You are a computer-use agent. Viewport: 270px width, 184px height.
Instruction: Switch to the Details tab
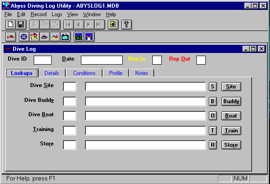[x=52, y=73]
